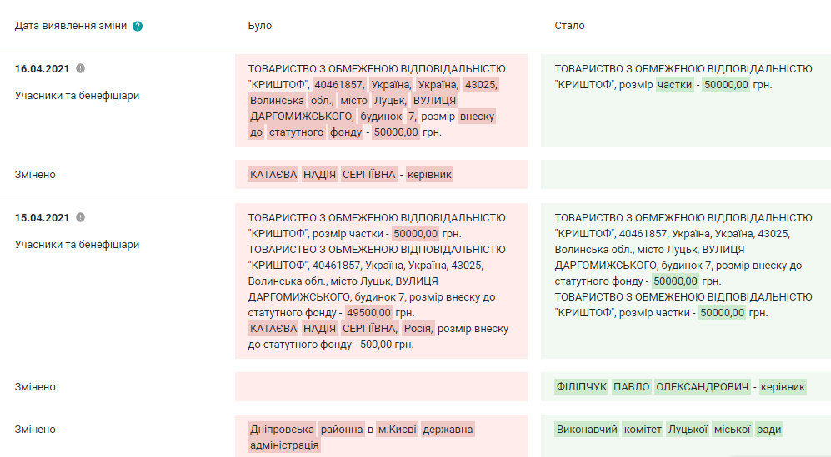Viewport: 831px width, 457px height.
Task: Click the Змінено label beside Дніпровська районна row
Action: click(35, 430)
